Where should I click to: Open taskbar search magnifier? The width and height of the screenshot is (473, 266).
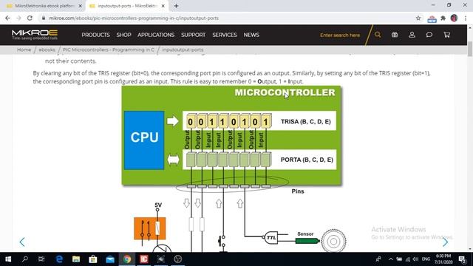(x=25, y=259)
